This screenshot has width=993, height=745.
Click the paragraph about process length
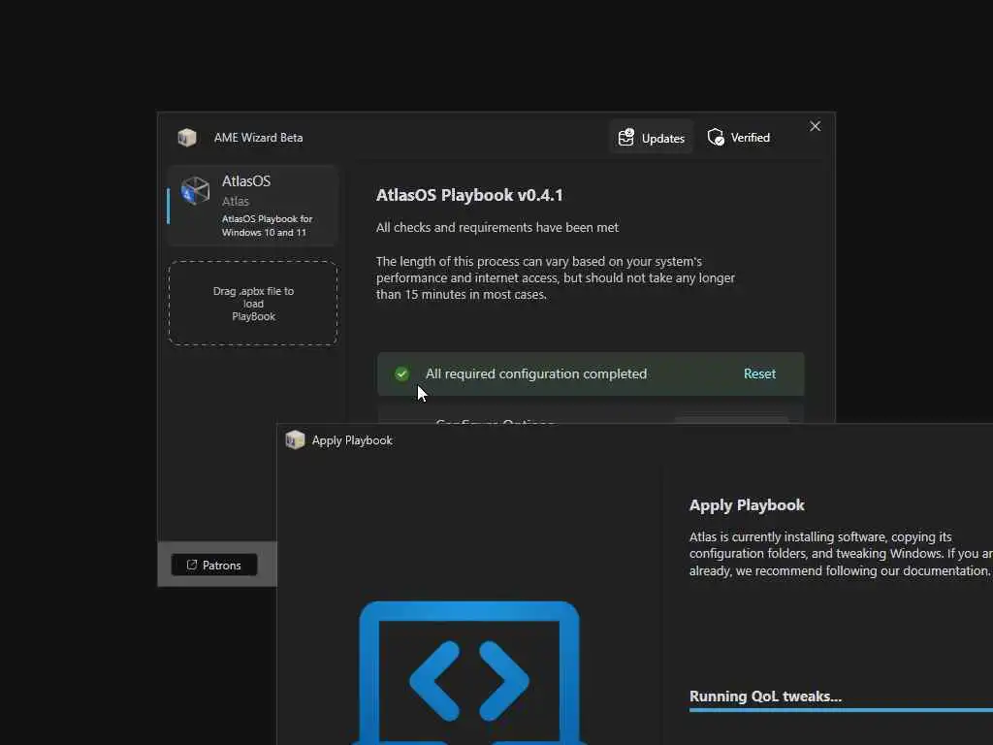coord(556,277)
